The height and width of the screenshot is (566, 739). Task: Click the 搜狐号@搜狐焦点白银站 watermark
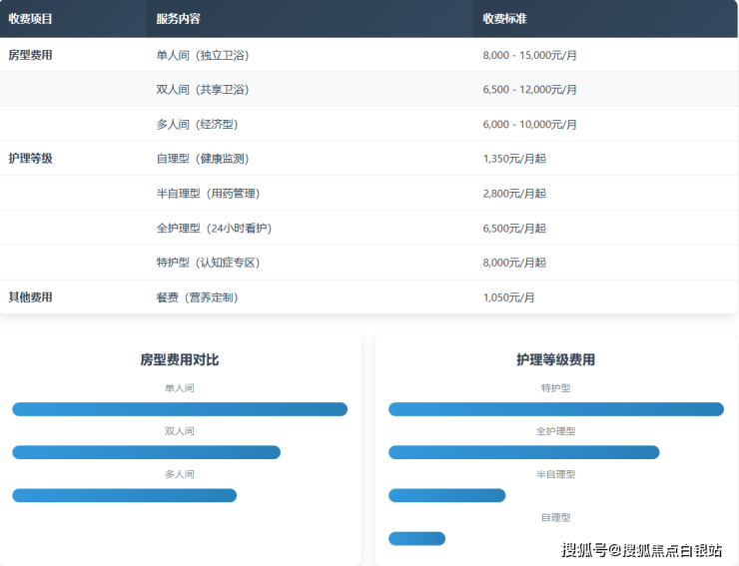641,550
